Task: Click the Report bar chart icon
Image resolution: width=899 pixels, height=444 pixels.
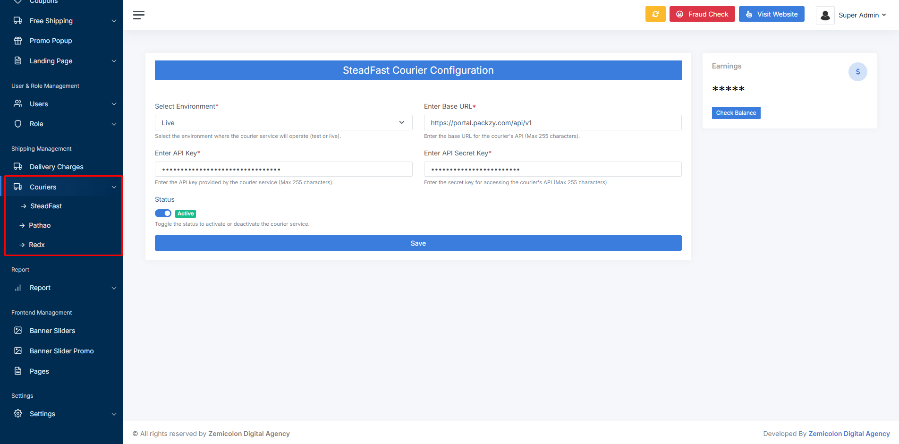Action: click(x=18, y=288)
